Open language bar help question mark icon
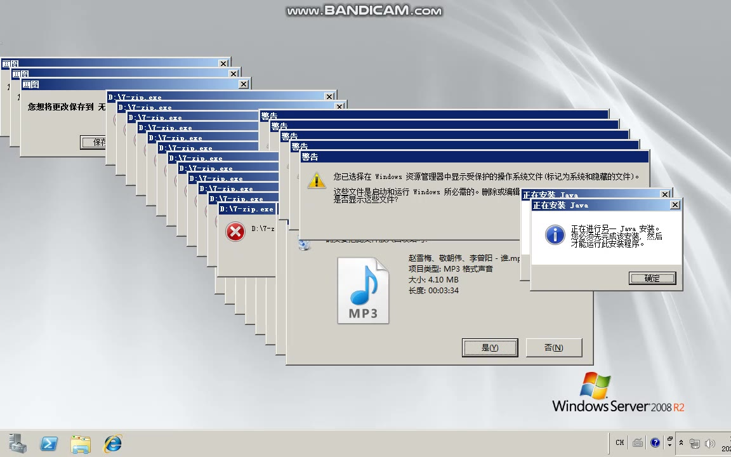This screenshot has height=457, width=731. click(655, 442)
